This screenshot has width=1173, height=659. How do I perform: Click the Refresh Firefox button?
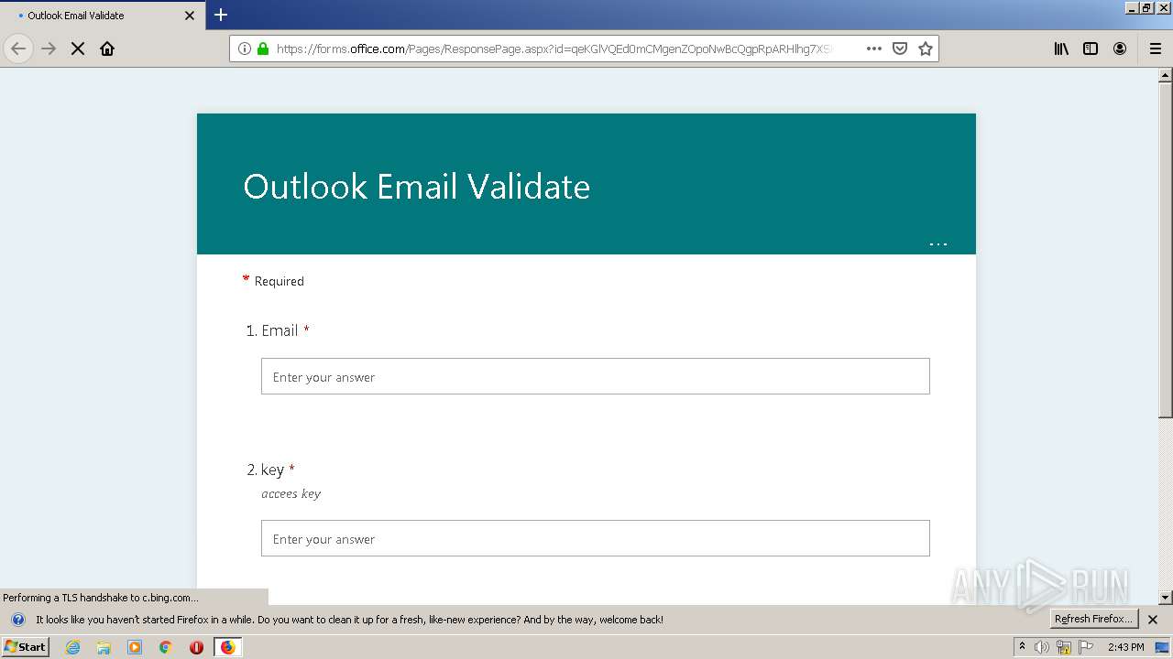1094,619
